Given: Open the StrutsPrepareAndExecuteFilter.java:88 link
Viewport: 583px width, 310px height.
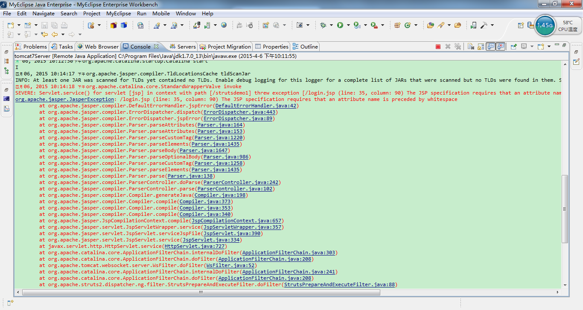Looking at the screenshot, I should pos(340,284).
